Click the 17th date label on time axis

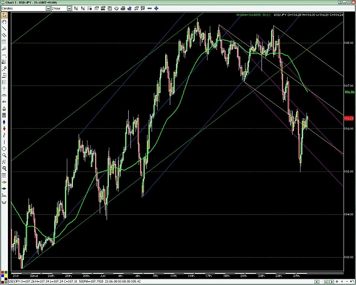click(x=208, y=276)
